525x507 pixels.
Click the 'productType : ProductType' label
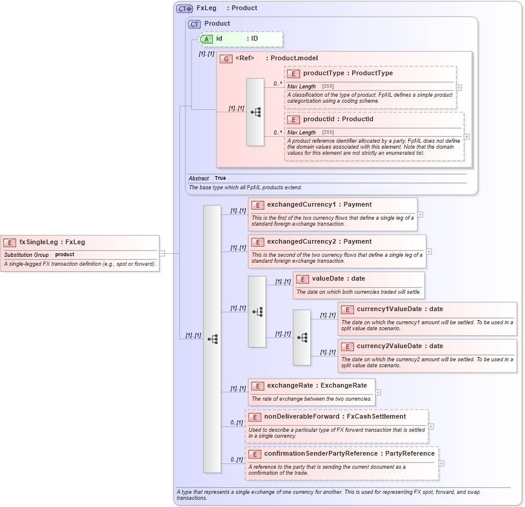coord(348,73)
